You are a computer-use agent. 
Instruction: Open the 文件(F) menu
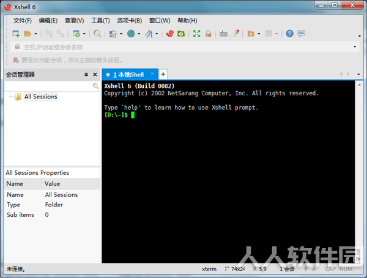(22, 21)
